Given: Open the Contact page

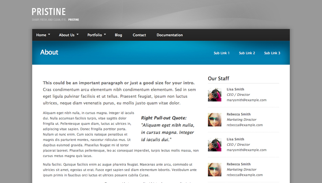Looking at the screenshot, I should tap(139, 35).
